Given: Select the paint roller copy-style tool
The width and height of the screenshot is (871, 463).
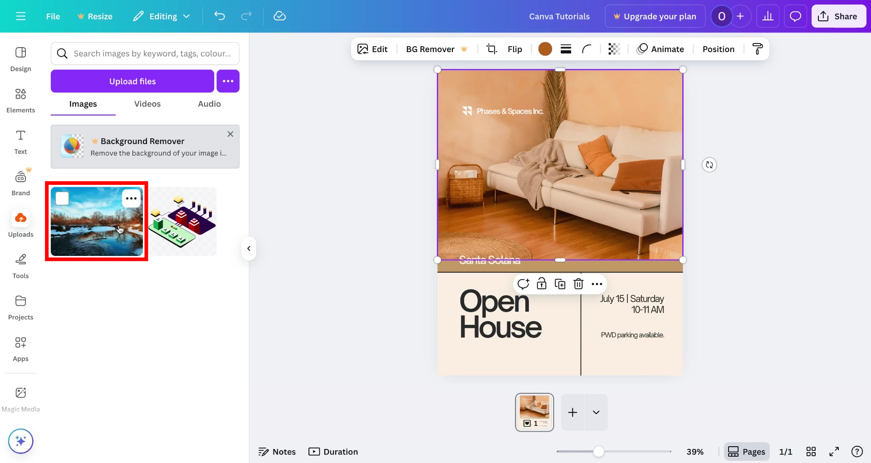Looking at the screenshot, I should pos(758,49).
